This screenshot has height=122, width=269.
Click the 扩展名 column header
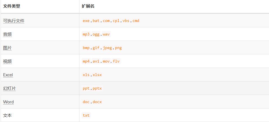point(88,6)
